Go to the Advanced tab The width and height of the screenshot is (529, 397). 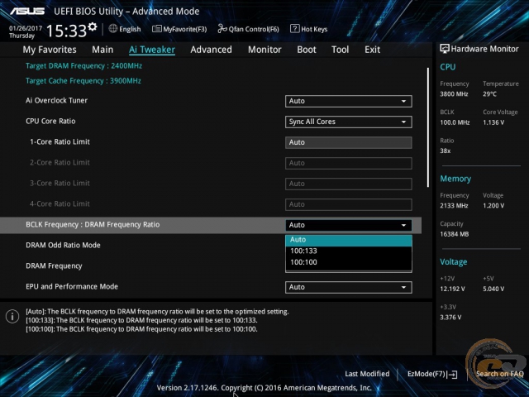[x=212, y=50]
